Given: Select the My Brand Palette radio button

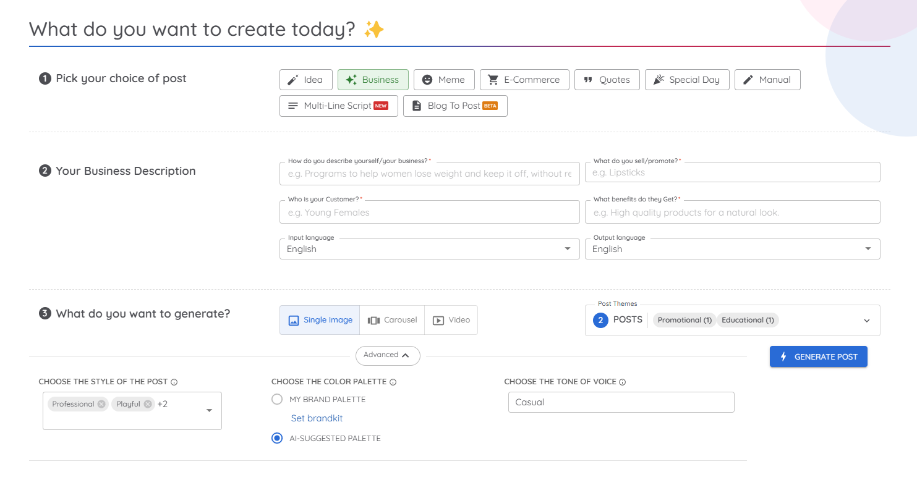Looking at the screenshot, I should pos(277,399).
